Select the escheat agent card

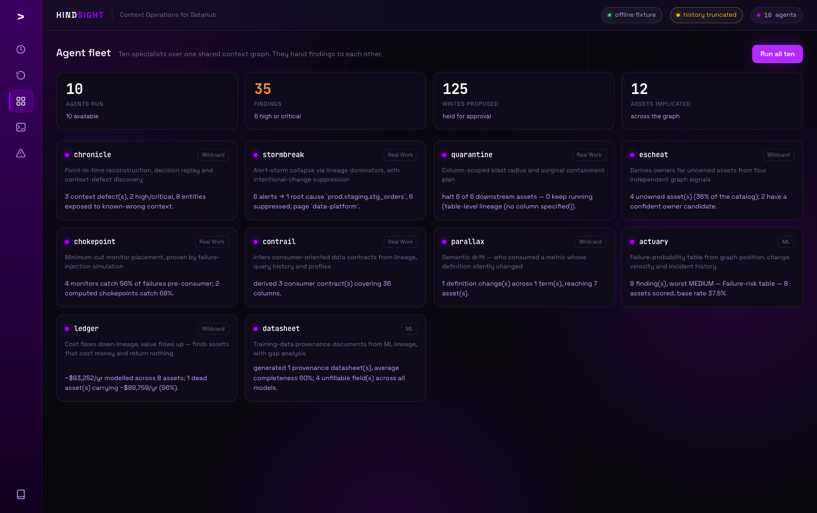coord(712,180)
